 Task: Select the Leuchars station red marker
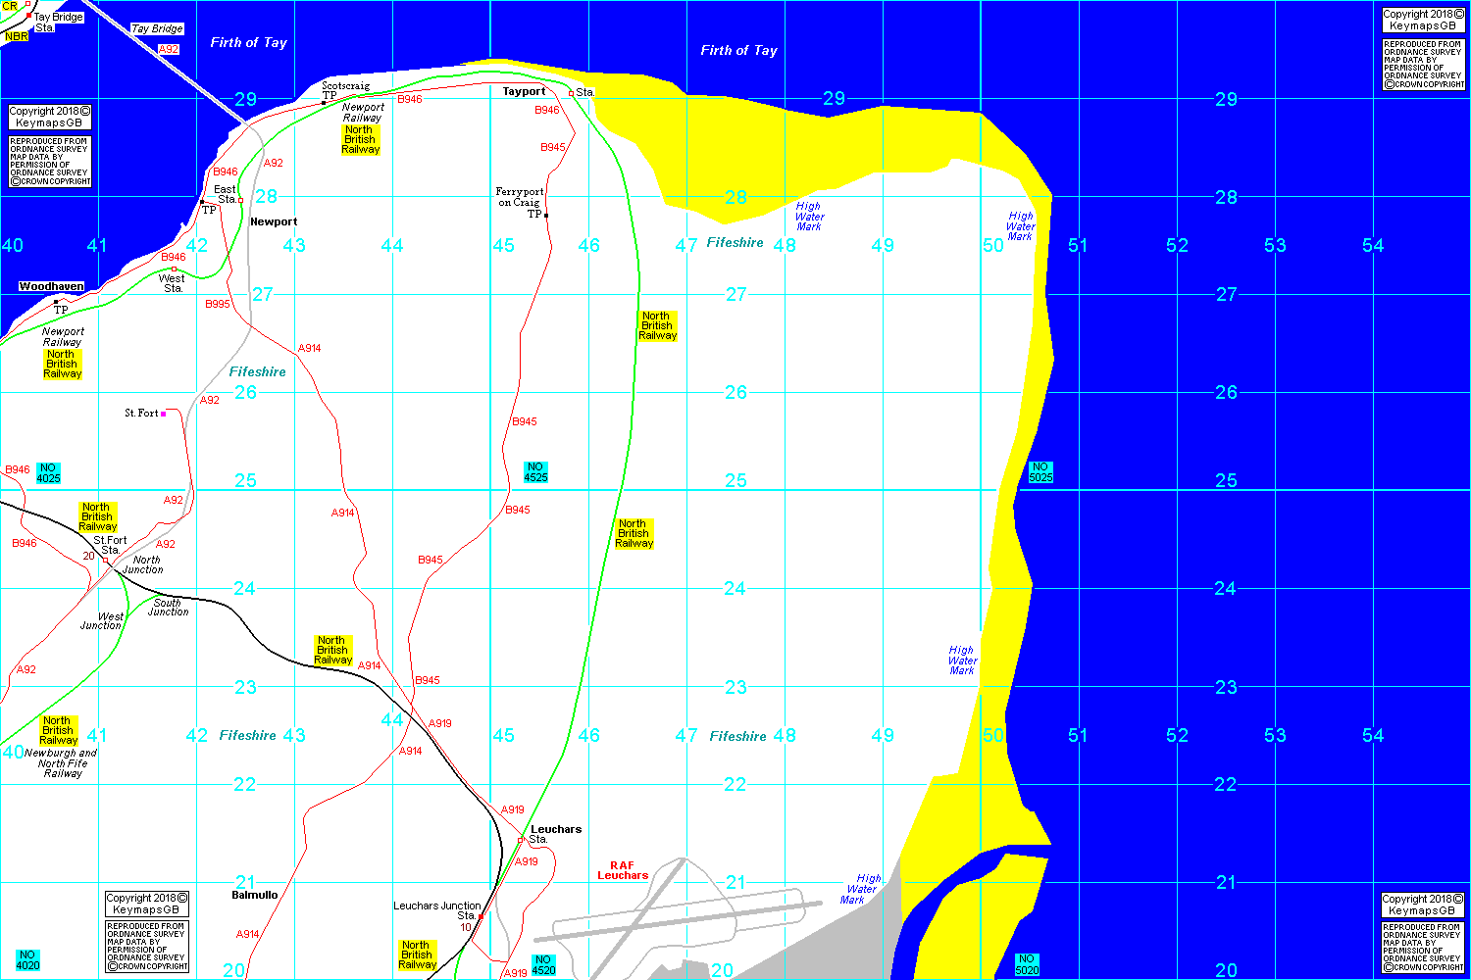tap(520, 840)
